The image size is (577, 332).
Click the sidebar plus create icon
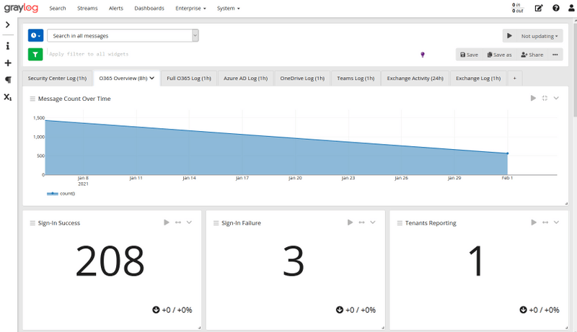pyautogui.click(x=8, y=63)
